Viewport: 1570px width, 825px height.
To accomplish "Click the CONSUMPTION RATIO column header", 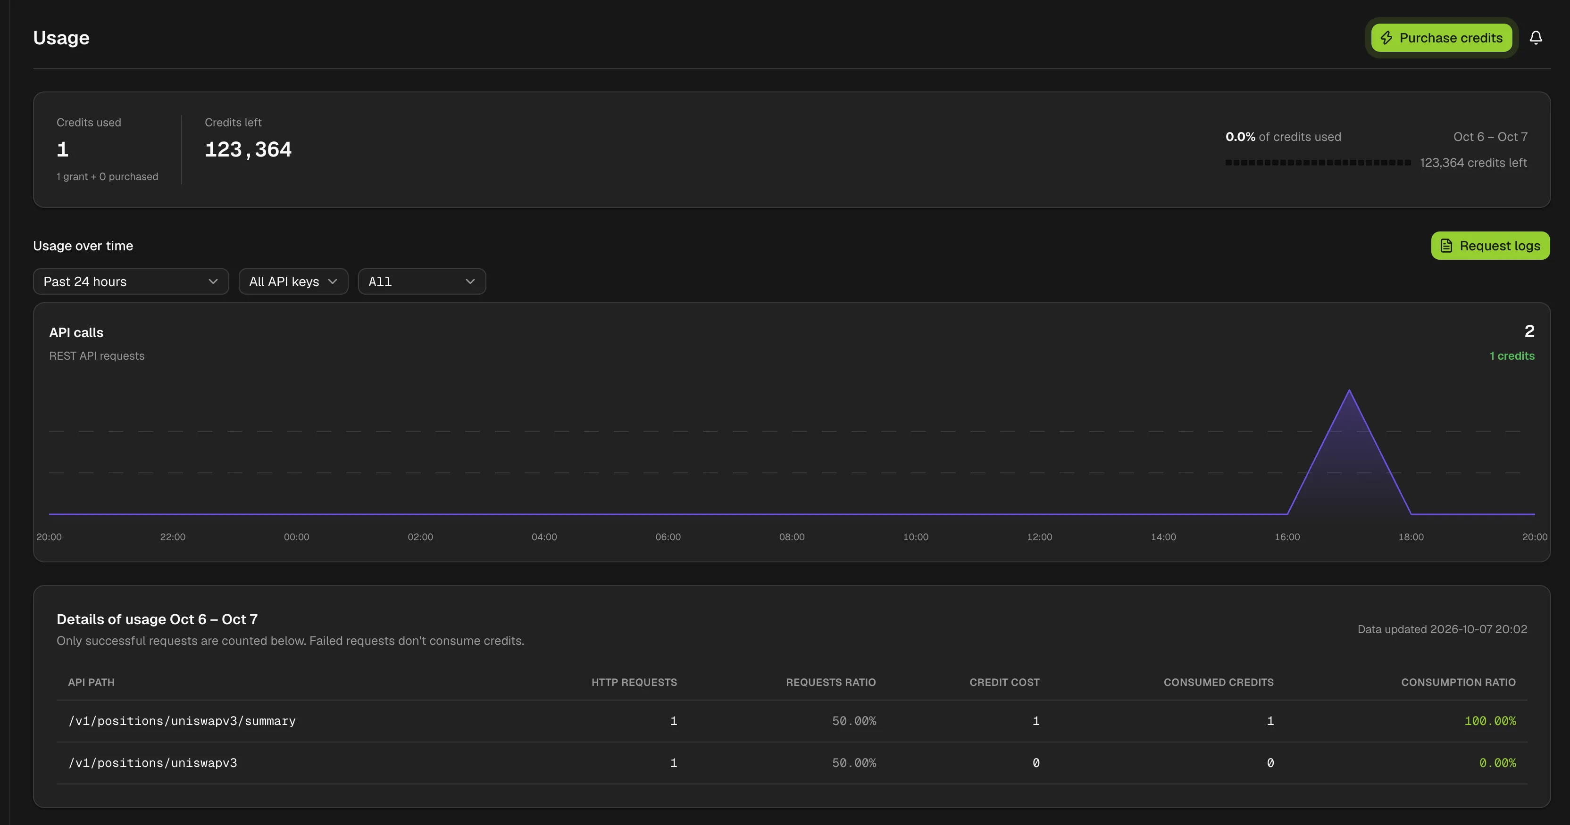I will click(1458, 682).
